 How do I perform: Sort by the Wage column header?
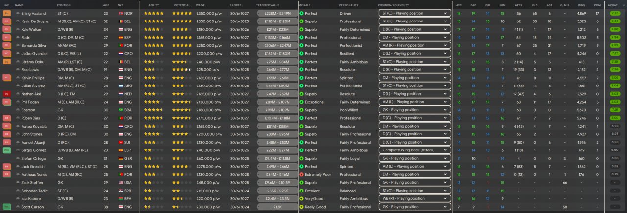click(200, 4)
